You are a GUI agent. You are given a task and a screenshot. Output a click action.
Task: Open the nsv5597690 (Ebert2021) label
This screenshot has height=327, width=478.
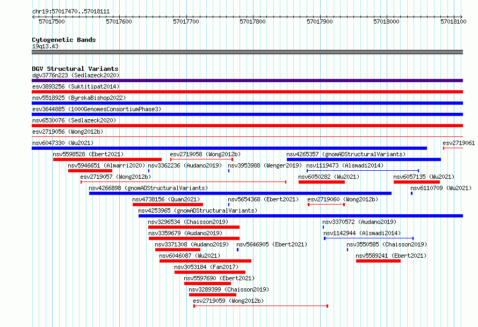pyautogui.click(x=219, y=278)
